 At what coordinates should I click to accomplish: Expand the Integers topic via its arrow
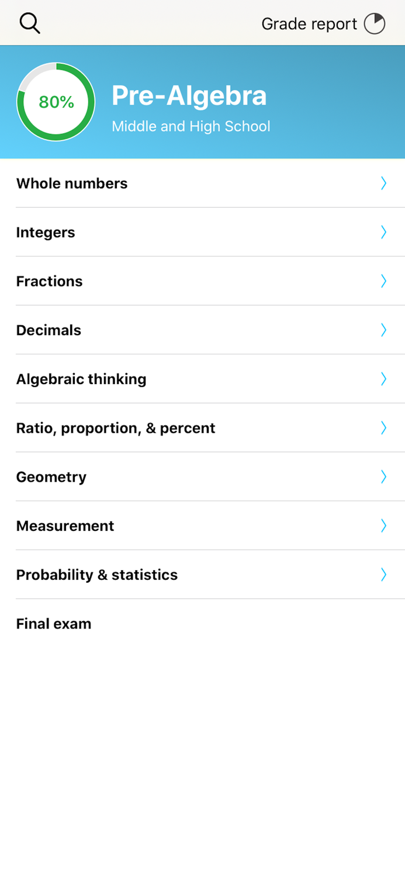[x=384, y=232]
